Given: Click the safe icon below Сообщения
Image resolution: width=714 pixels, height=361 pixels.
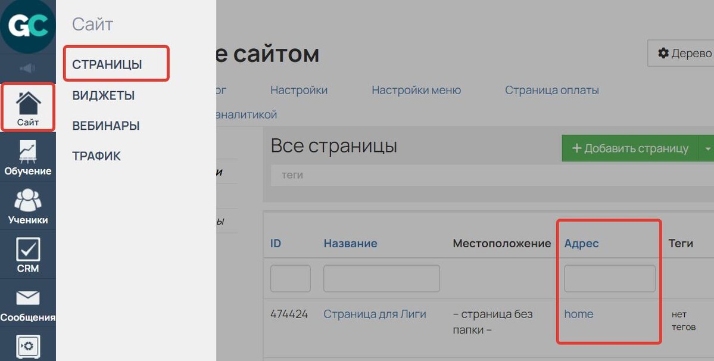Looking at the screenshot, I should pyautogui.click(x=28, y=346).
